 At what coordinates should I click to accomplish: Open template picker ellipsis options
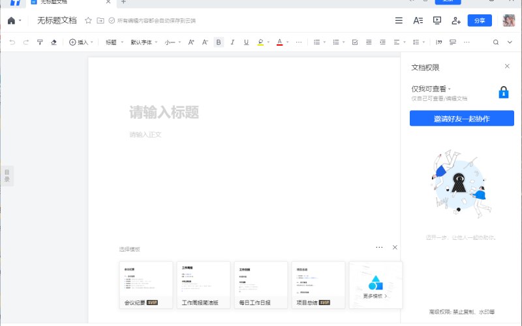[379, 248]
